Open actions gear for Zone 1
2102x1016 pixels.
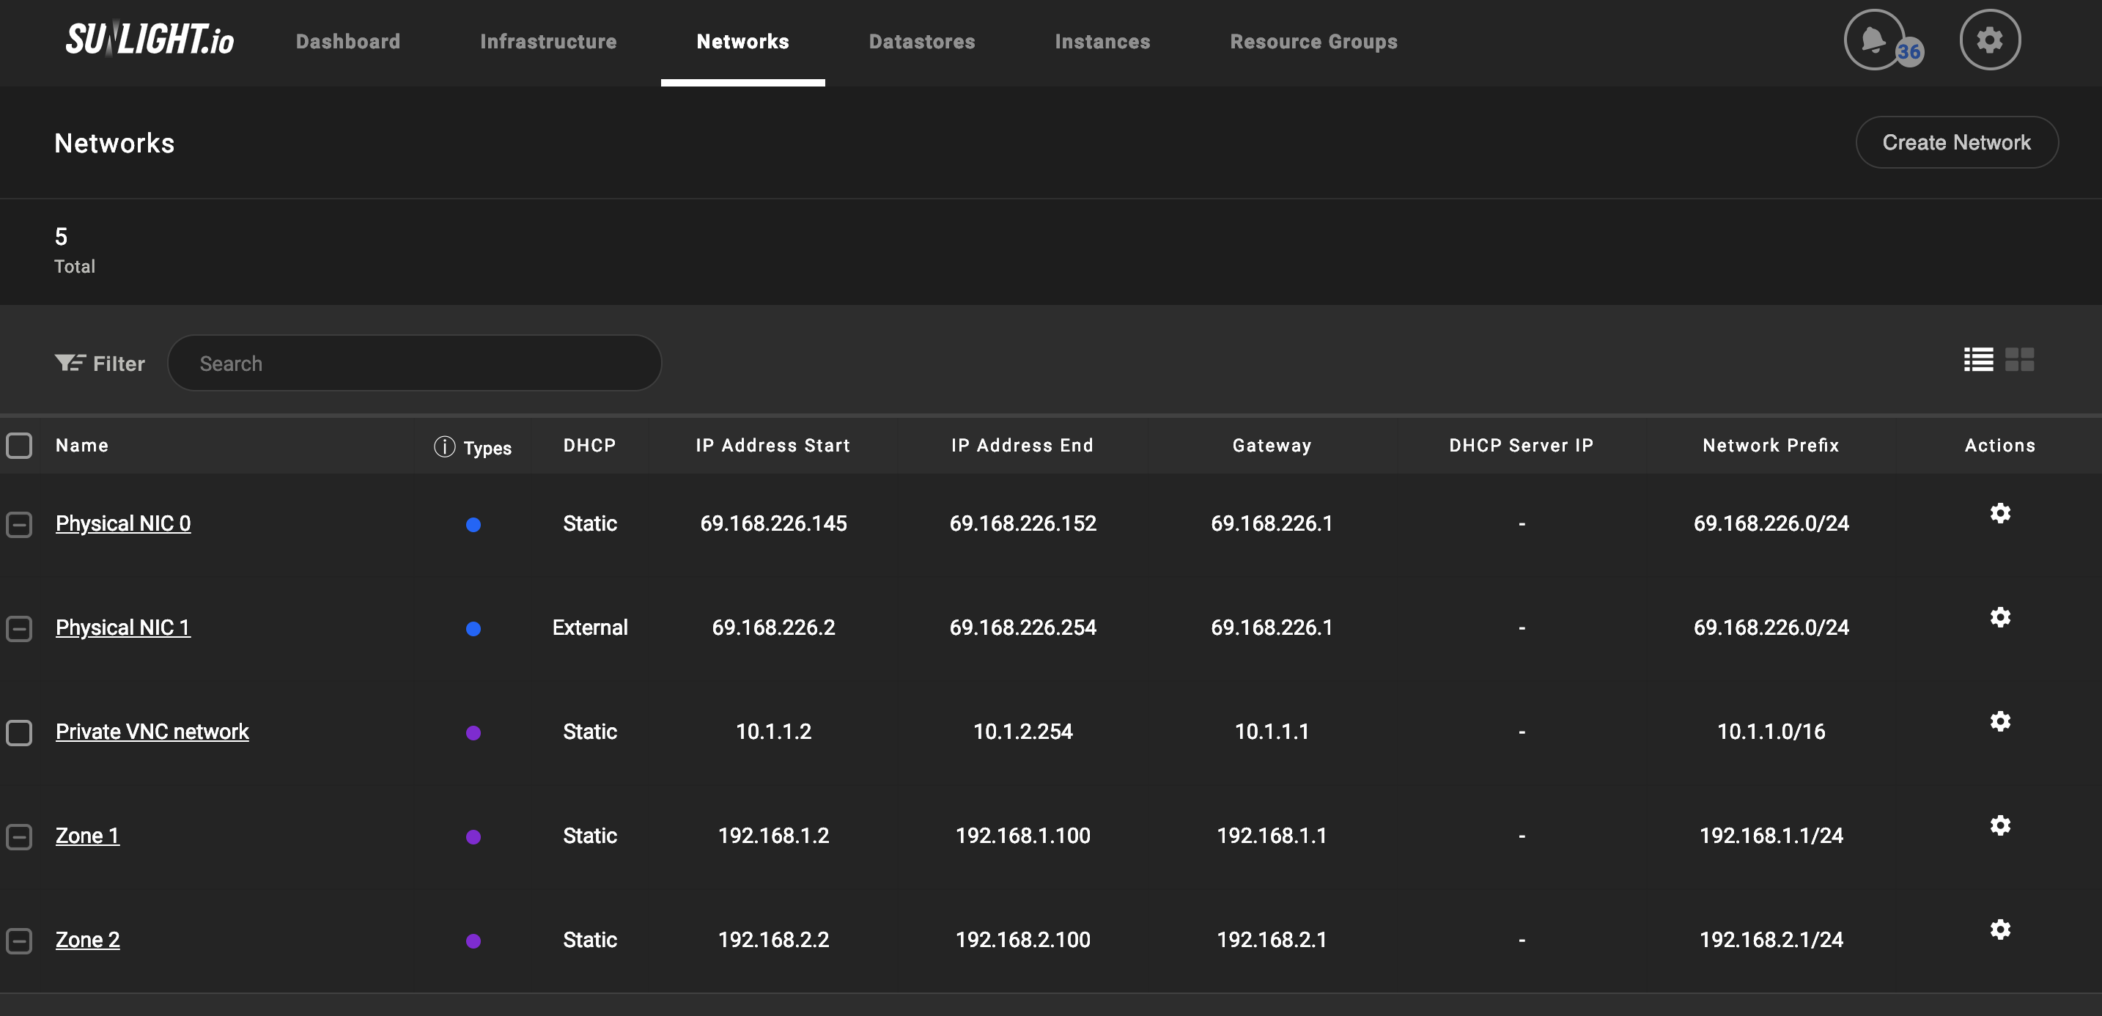coord(1999,826)
